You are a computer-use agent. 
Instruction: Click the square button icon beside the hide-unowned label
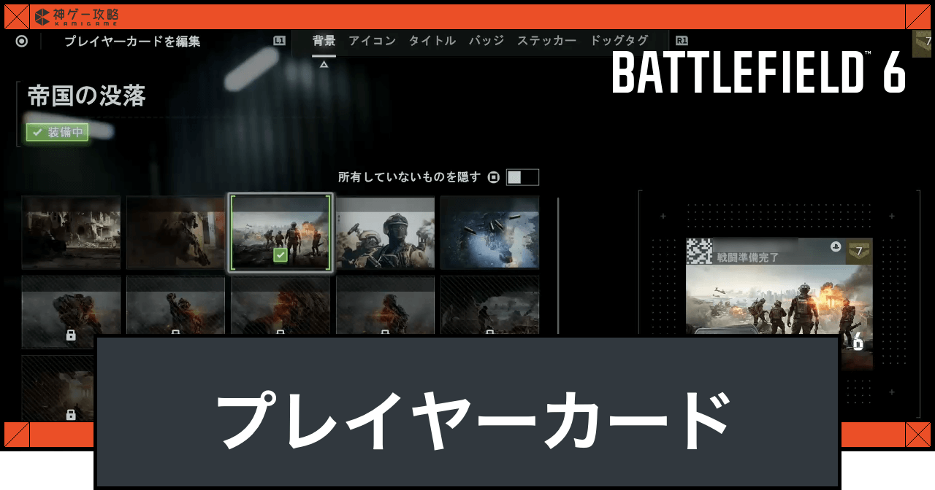pyautogui.click(x=494, y=177)
